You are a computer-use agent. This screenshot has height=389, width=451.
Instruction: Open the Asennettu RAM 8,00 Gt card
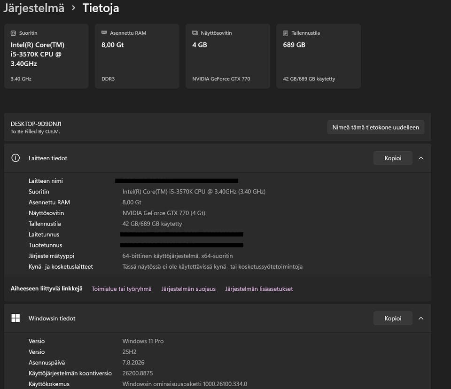click(x=137, y=56)
